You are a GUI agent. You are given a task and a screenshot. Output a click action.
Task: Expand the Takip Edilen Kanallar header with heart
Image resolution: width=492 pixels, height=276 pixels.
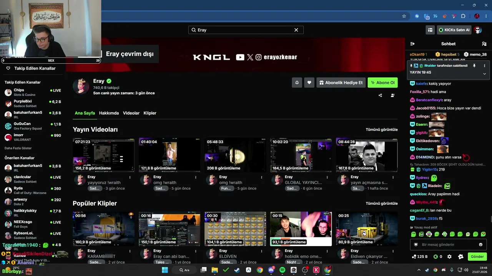pyautogui.click(x=31, y=68)
